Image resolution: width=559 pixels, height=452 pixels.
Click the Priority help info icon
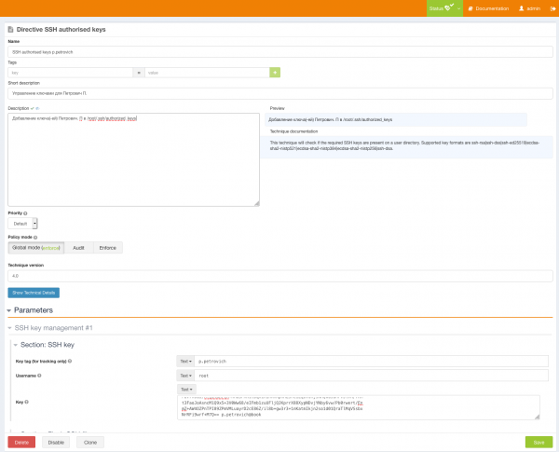pyautogui.click(x=27, y=213)
